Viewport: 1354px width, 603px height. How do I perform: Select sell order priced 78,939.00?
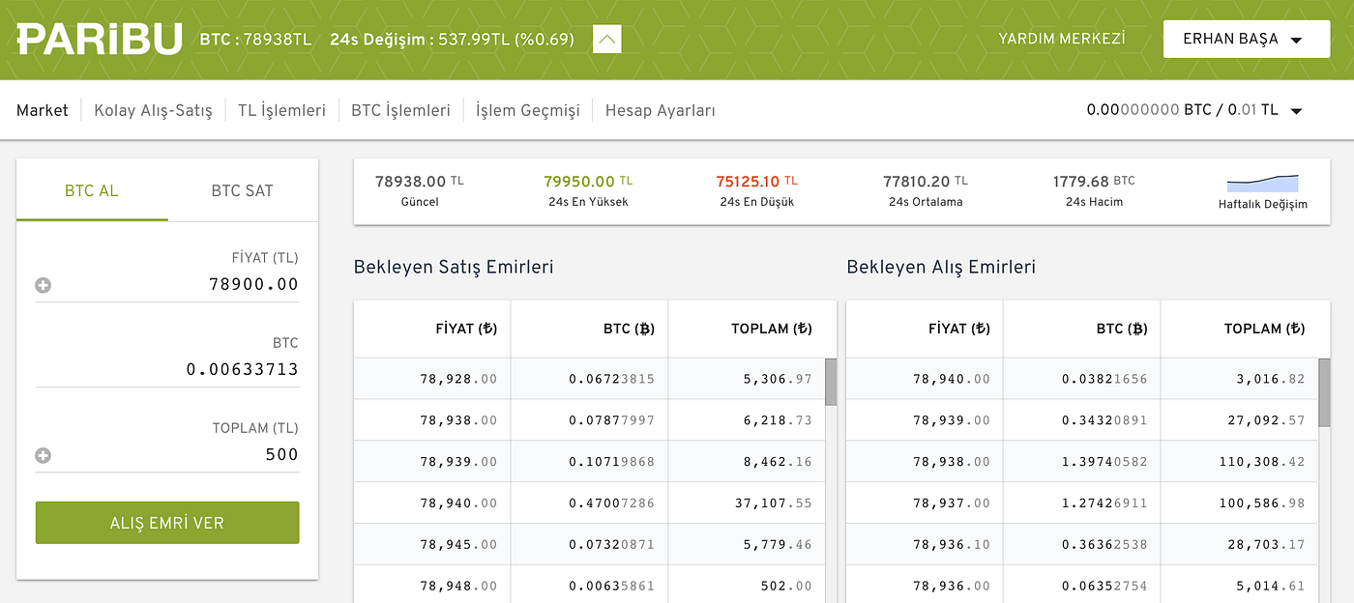pyautogui.click(x=589, y=462)
